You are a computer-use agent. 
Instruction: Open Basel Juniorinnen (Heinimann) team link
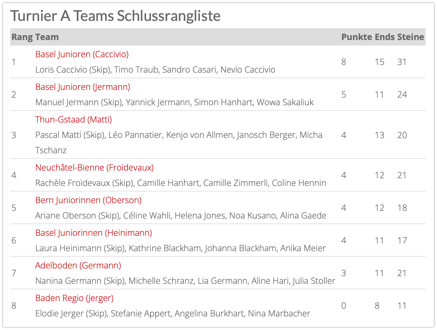(x=94, y=233)
